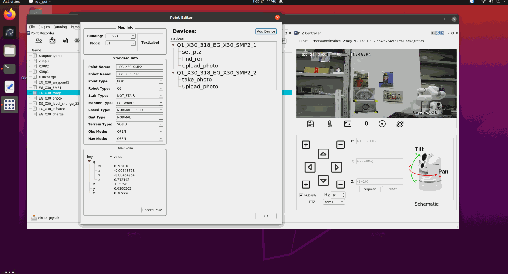The height and width of the screenshot is (274, 508).
Task: Click the save icon under video preview
Action: click(311, 124)
